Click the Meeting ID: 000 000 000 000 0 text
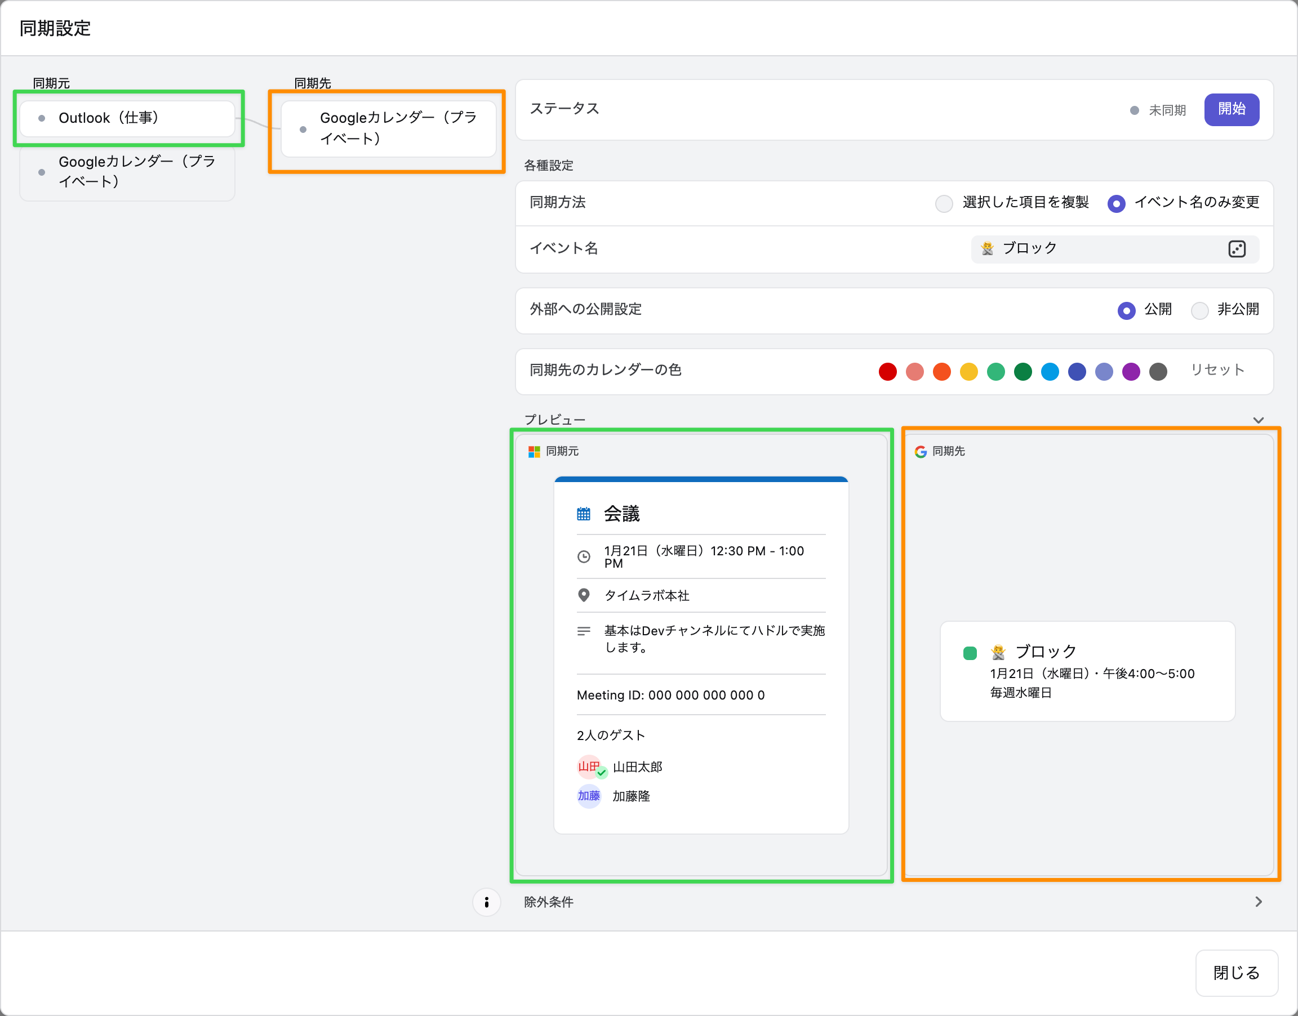The image size is (1298, 1016). coord(671,695)
